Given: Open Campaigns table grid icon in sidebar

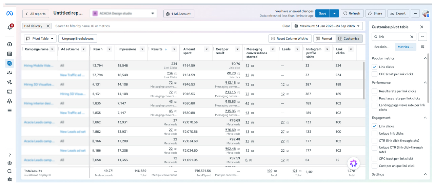Looking at the screenshot, I should [x=9, y=54].
